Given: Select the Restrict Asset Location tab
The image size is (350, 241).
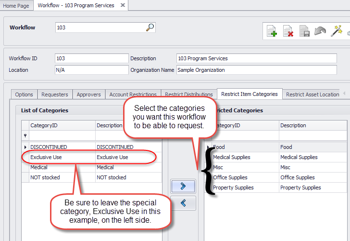Looking at the screenshot, I should click(x=312, y=94).
